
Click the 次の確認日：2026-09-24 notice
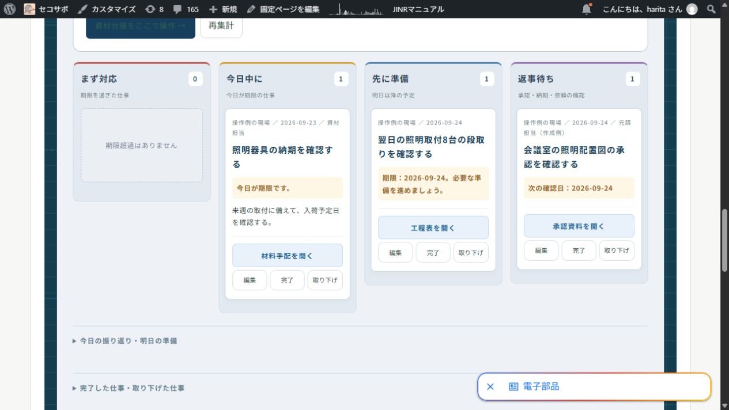(x=579, y=188)
